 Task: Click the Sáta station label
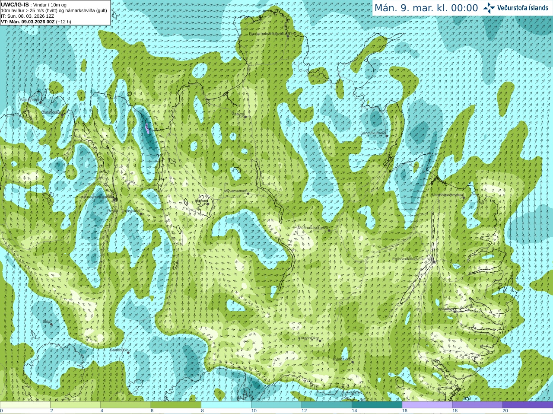[x=47, y=322]
